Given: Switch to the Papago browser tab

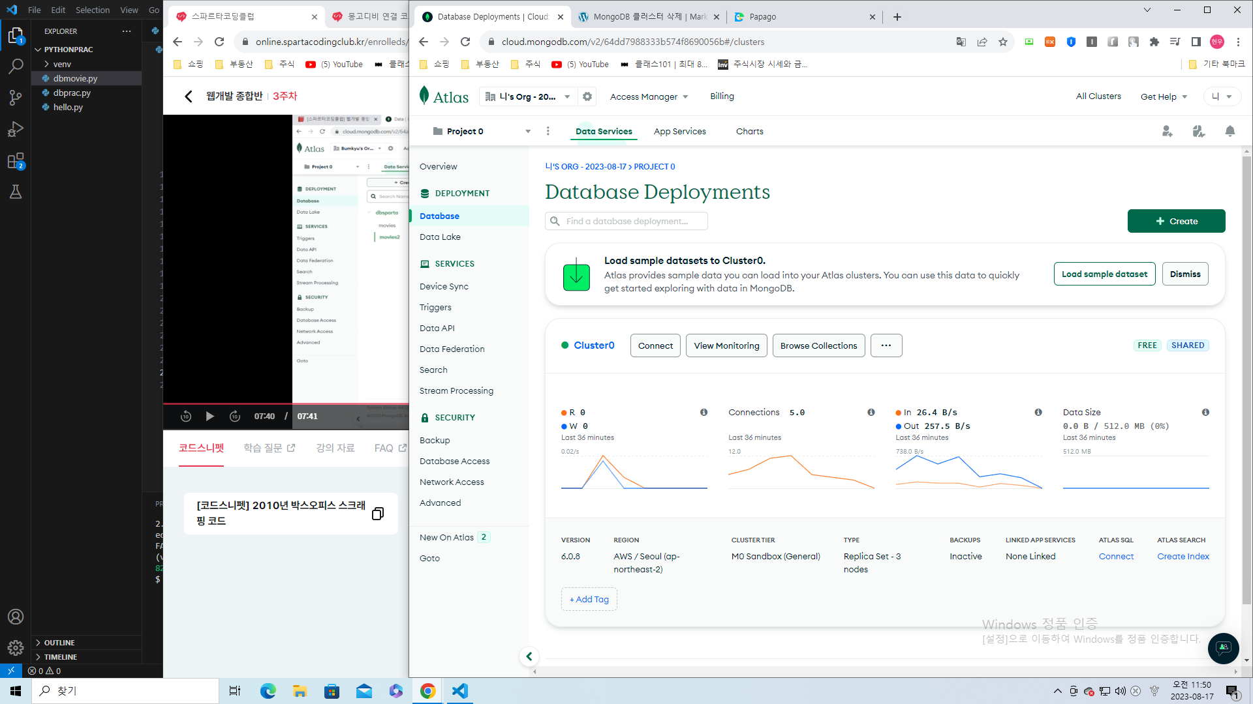Looking at the screenshot, I should tap(804, 17).
